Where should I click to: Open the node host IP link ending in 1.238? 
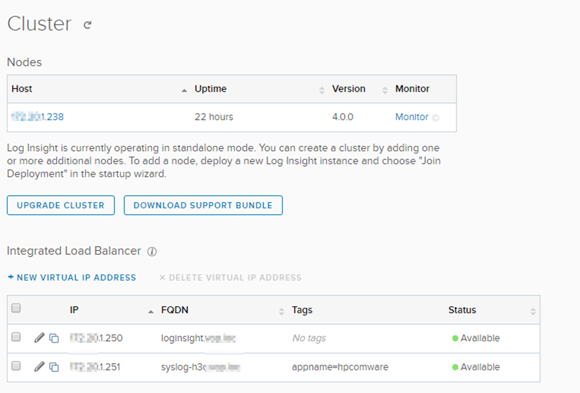[37, 117]
